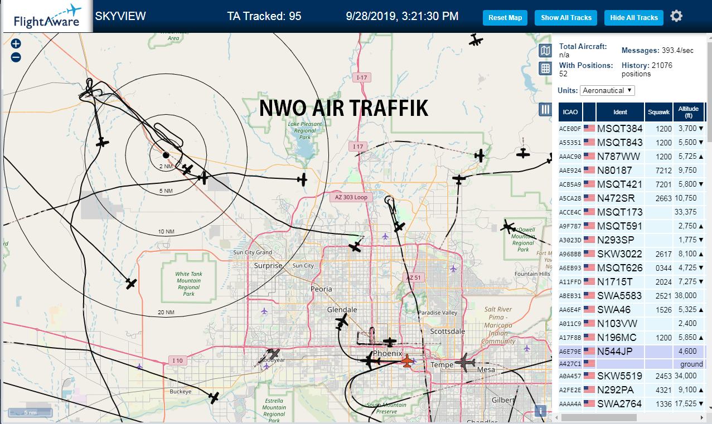This screenshot has height=424, width=712.
Task: Toggle the grid overlay icon
Action: tap(545, 69)
